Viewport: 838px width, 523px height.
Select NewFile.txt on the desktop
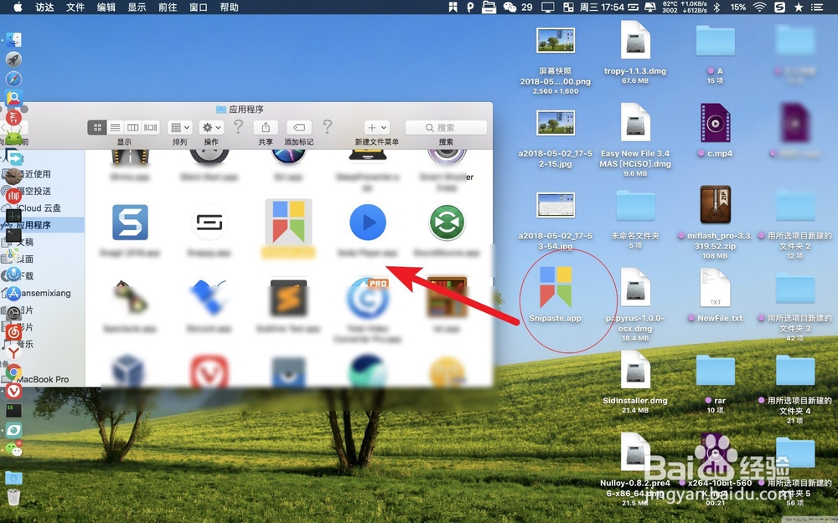(715, 288)
